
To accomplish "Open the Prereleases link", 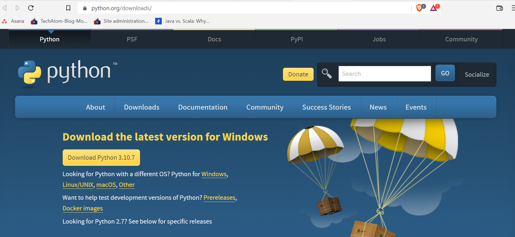I will coord(219,198).
